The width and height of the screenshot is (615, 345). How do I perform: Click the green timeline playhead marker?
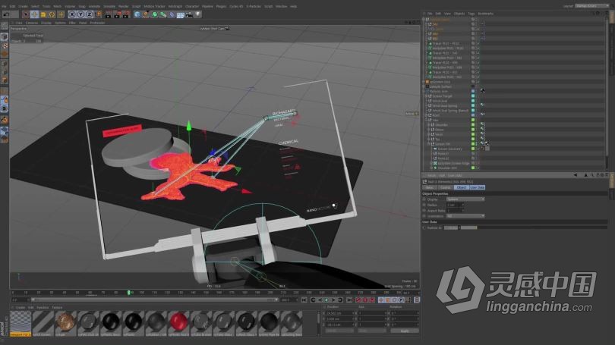point(128,293)
